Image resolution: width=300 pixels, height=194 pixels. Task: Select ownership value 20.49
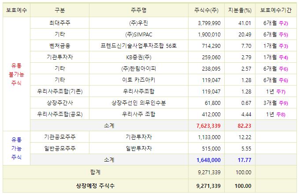[x=244, y=35]
